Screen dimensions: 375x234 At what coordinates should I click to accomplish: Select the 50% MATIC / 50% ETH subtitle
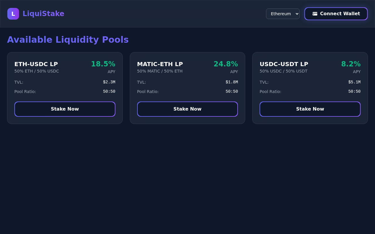160,71
